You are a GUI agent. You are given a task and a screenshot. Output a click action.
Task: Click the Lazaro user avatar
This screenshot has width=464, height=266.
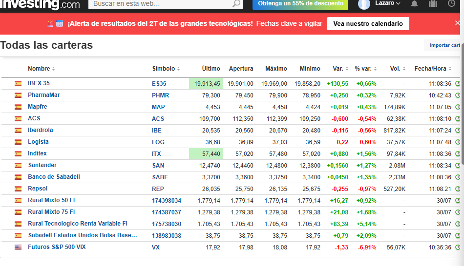coord(364,4)
